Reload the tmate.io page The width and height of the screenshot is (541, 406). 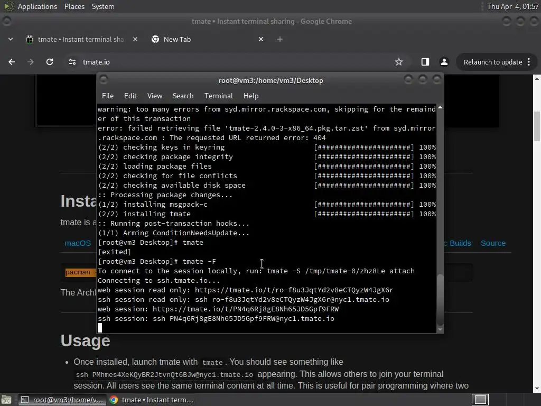(x=50, y=62)
